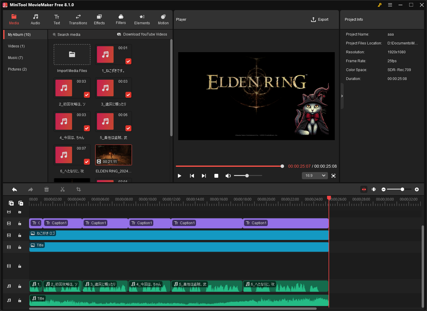Click the Download YouTube Videos link
The height and width of the screenshot is (311, 427).
(145, 34)
